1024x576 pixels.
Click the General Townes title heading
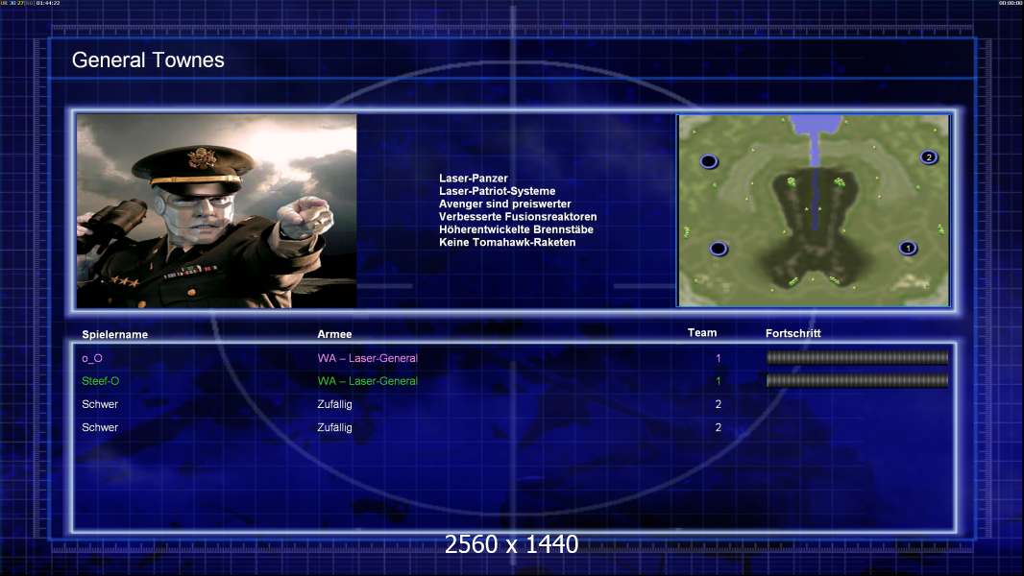pyautogui.click(x=148, y=60)
